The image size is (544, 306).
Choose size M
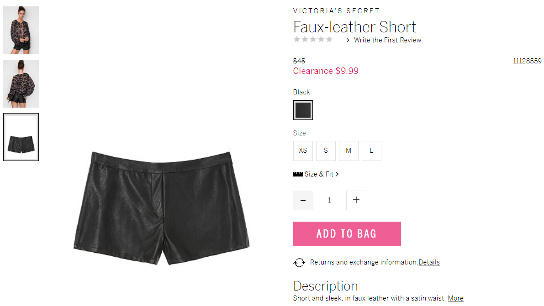[x=349, y=151]
